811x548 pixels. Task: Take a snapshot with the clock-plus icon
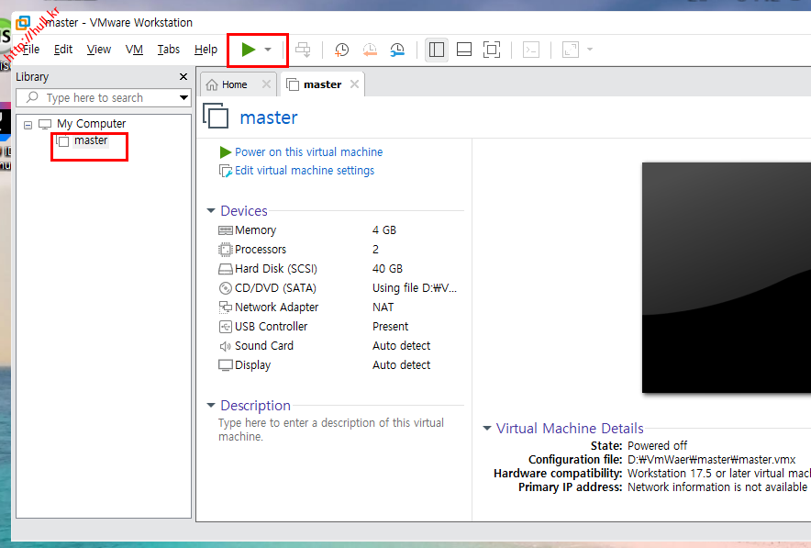(342, 50)
